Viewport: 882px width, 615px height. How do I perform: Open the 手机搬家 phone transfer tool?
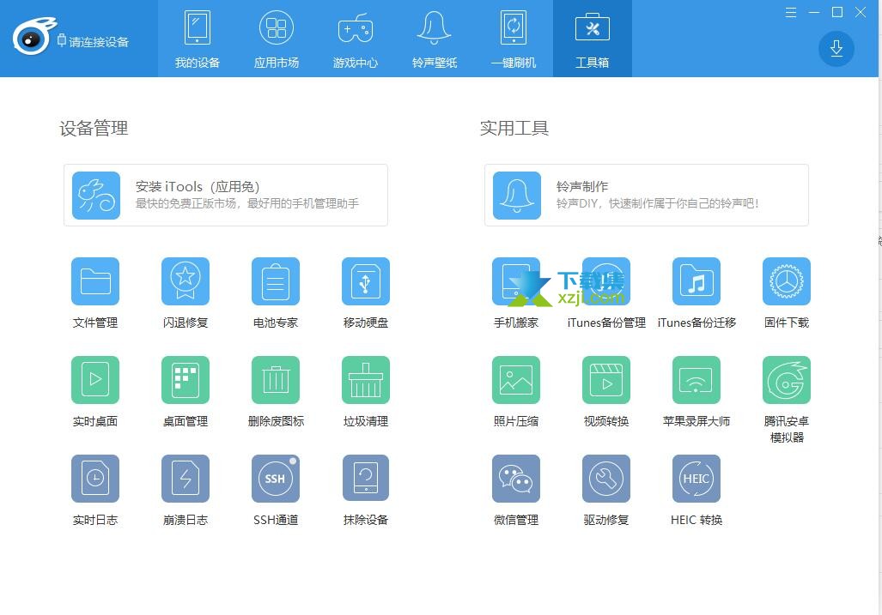coord(516,281)
